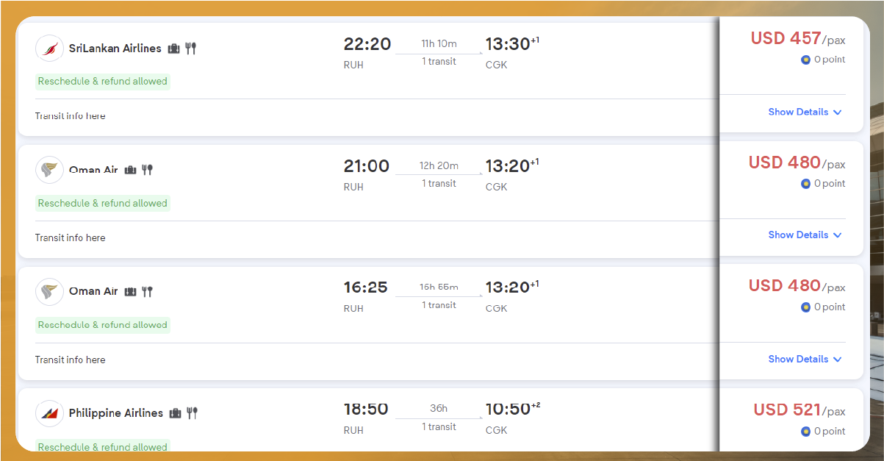Click point coin icon under USD 521

coord(805,432)
